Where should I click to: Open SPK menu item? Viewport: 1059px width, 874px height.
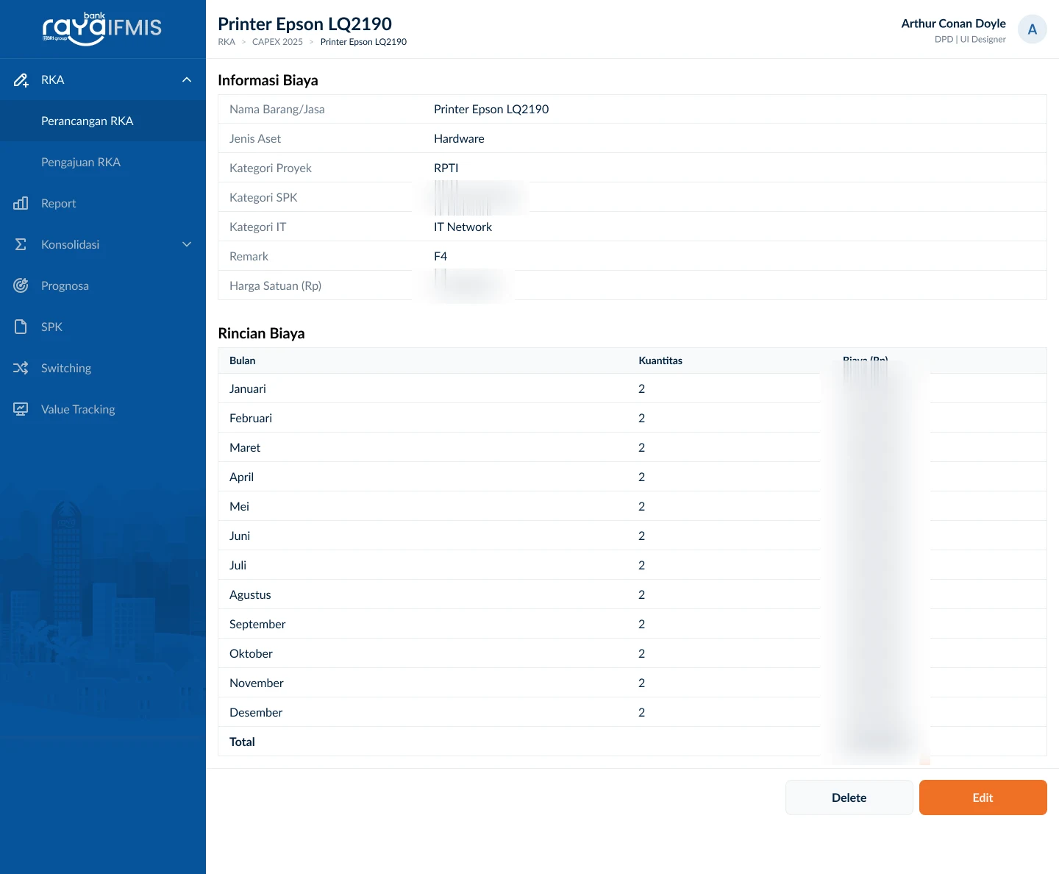pyautogui.click(x=103, y=327)
